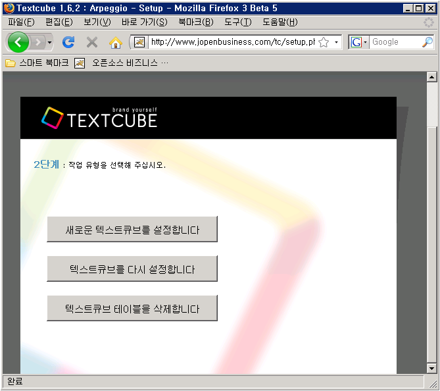Close the Firefox window
Screen dimensions: 440x391
tap(430, 8)
